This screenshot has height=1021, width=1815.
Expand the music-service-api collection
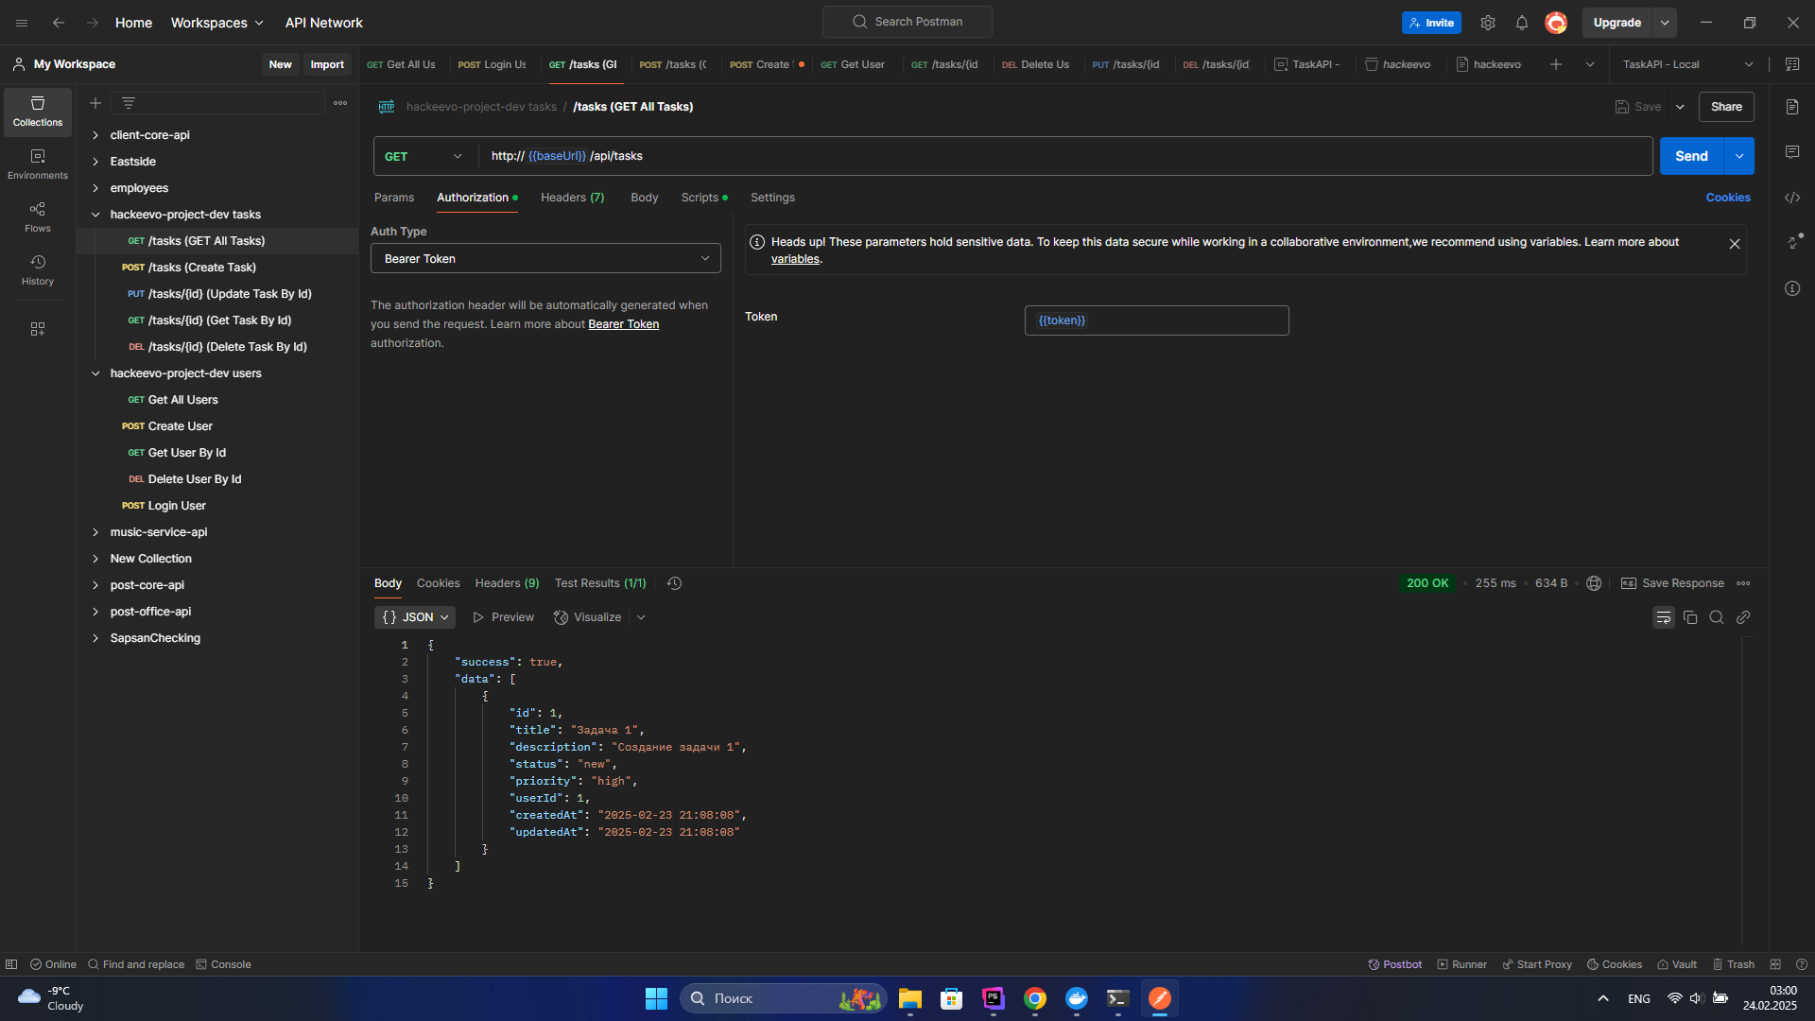coord(95,532)
